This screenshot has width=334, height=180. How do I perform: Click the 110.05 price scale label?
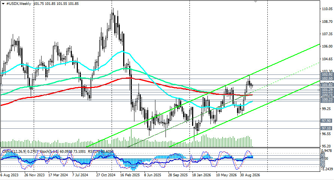(x=327, y=9)
